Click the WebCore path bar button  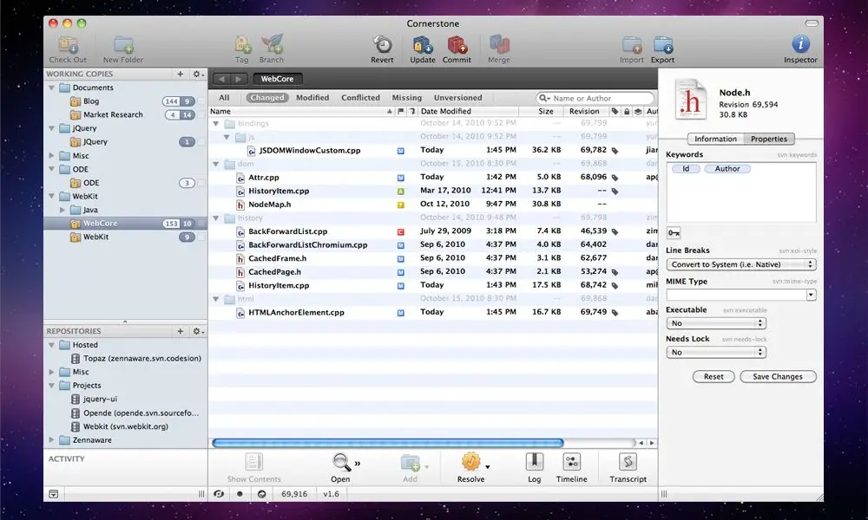tap(278, 79)
